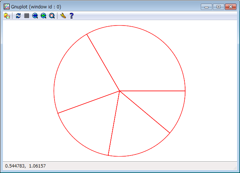Apply the next zoom settings
240x173 pixels.
point(44,16)
